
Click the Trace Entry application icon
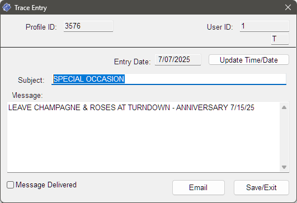tap(7, 8)
